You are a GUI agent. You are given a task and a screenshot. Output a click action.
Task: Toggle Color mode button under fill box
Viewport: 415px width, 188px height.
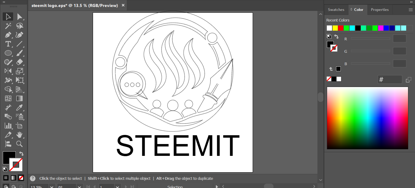click(6, 178)
